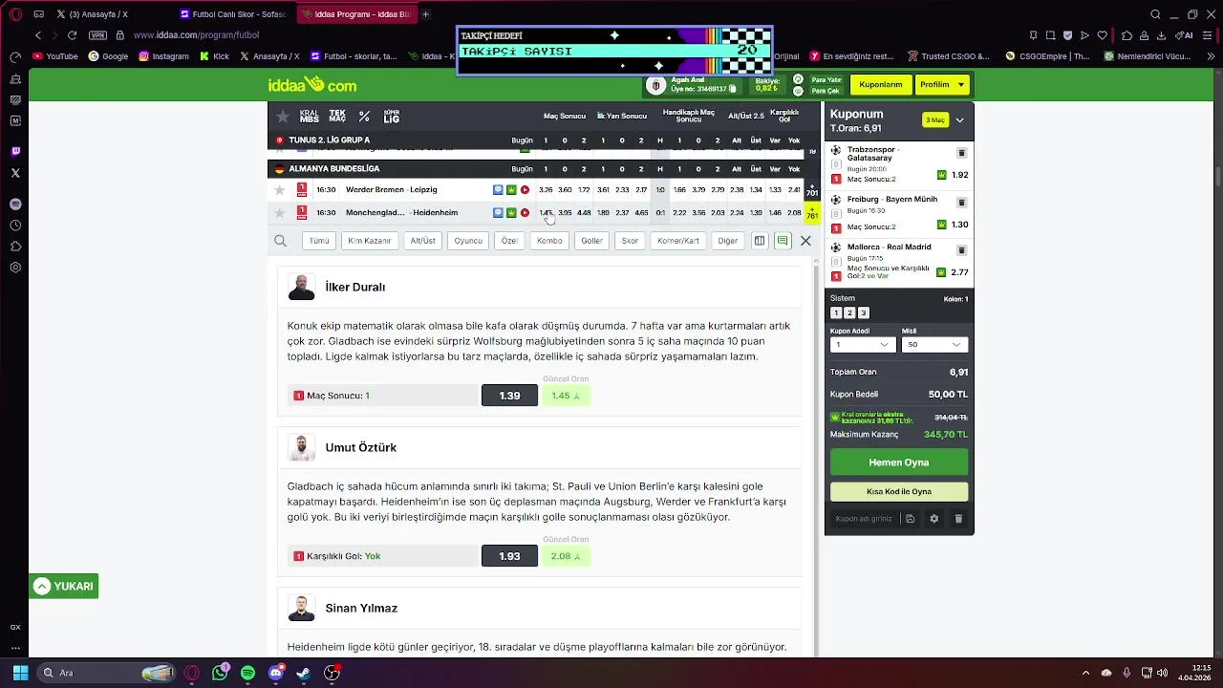Save the coupon with the disk icon
The width and height of the screenshot is (1223, 688).
point(910,519)
